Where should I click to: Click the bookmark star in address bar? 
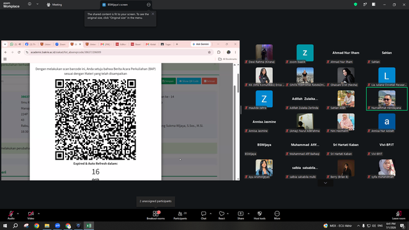pos(209,52)
